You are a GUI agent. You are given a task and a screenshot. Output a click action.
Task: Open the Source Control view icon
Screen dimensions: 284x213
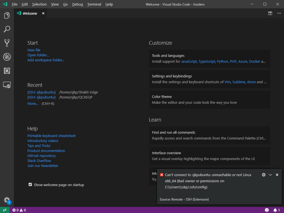tap(7, 43)
